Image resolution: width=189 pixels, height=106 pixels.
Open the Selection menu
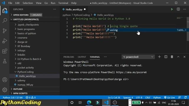pyautogui.click(x=27, y=3)
